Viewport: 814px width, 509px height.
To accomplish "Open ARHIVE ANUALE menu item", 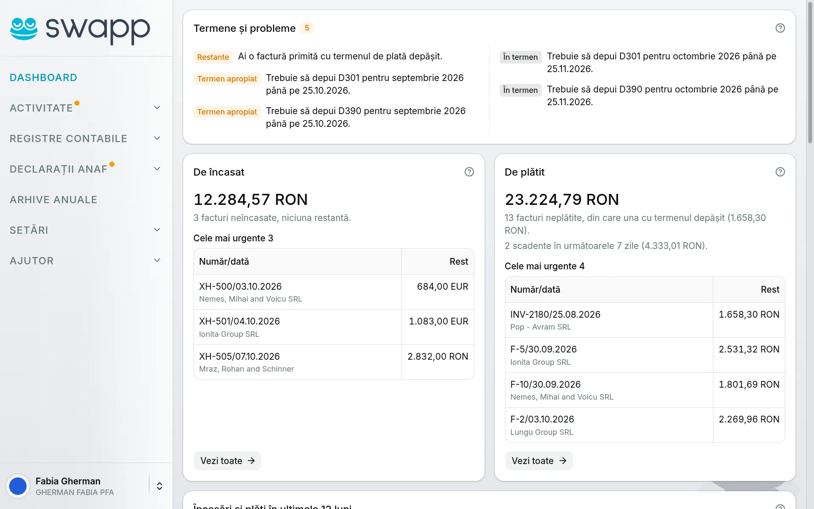I will [x=53, y=200].
